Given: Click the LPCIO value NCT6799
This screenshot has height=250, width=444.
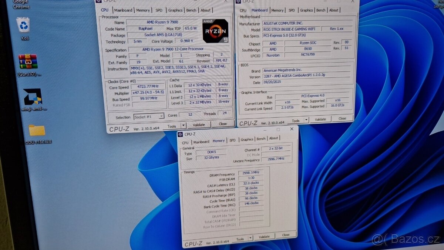Looking at the screenshot, I should pos(307,54).
